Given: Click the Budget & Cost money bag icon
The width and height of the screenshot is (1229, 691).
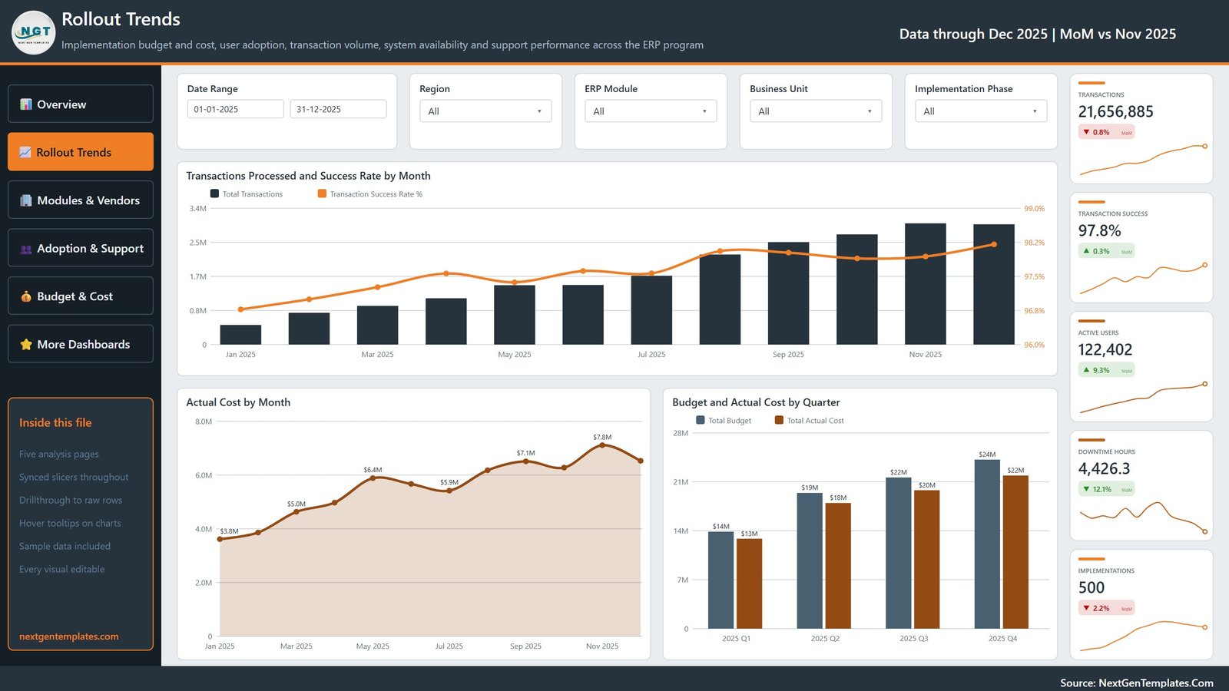Looking at the screenshot, I should point(26,296).
